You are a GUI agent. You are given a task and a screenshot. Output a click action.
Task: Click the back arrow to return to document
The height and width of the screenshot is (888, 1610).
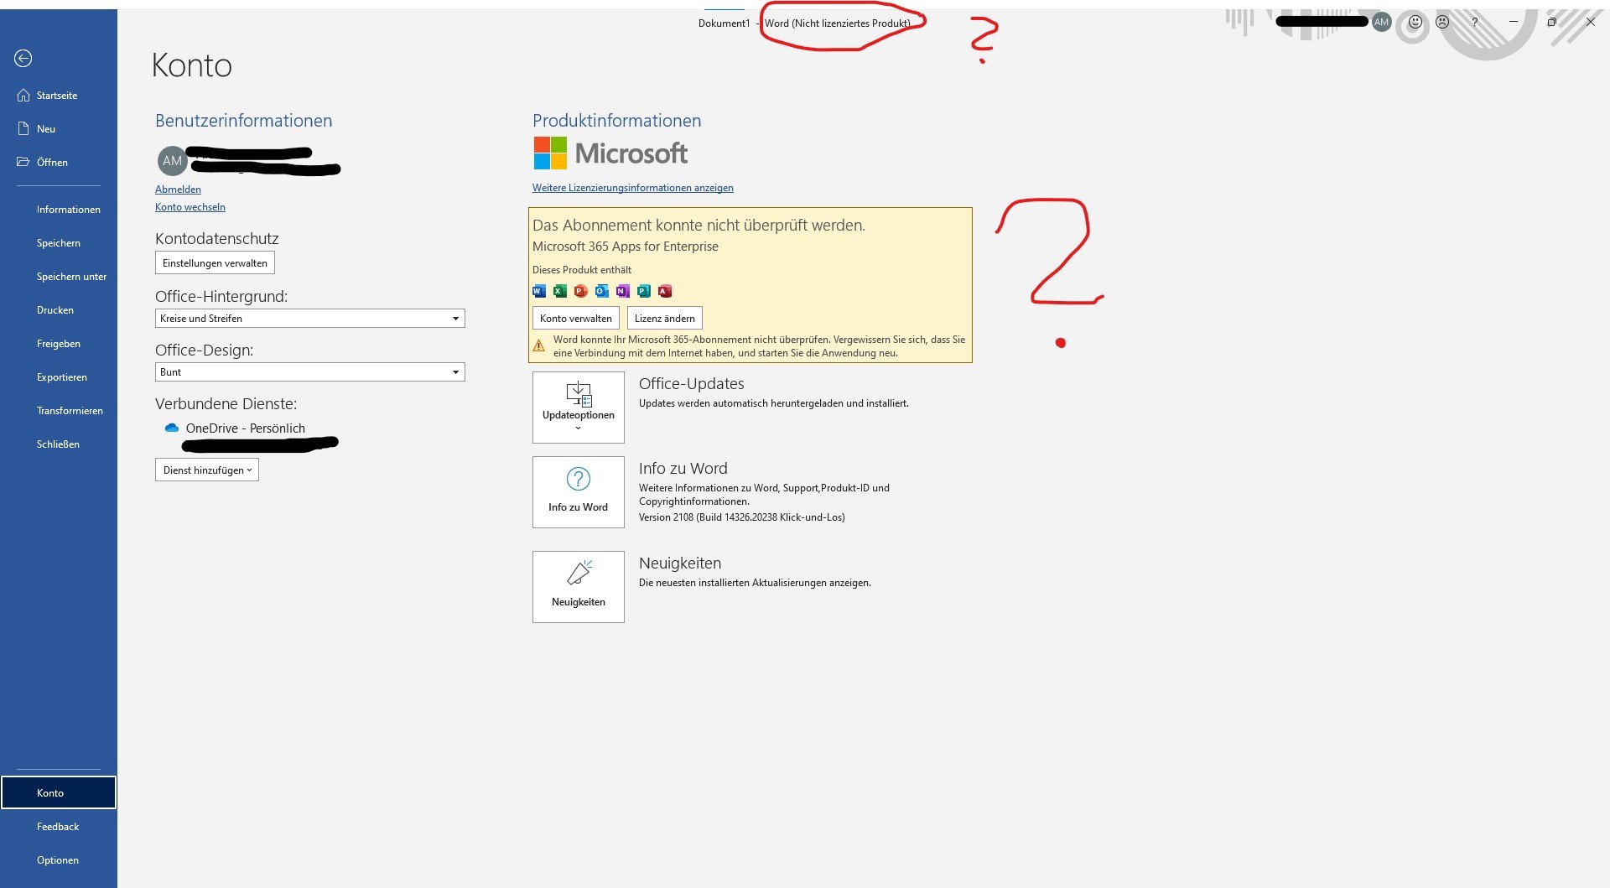coord(23,58)
